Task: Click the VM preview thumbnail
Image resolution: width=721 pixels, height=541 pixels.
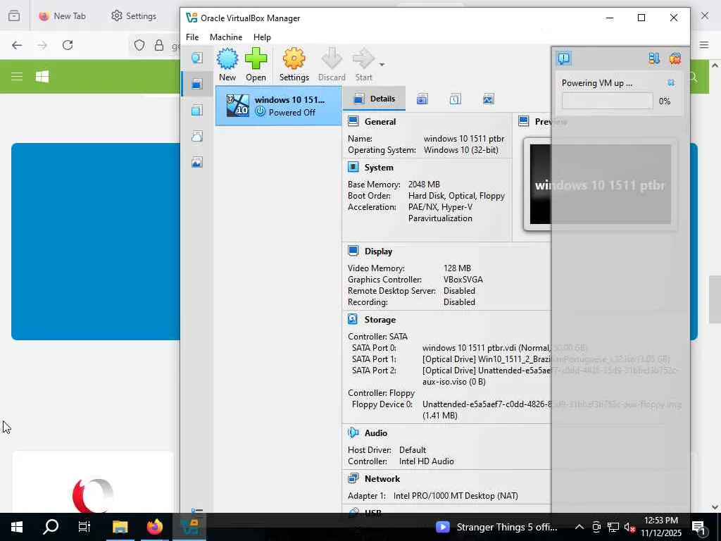Action: (x=600, y=184)
